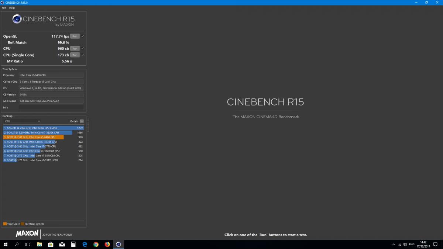Toggle the checkmark next to CPU Run

[x=83, y=48]
